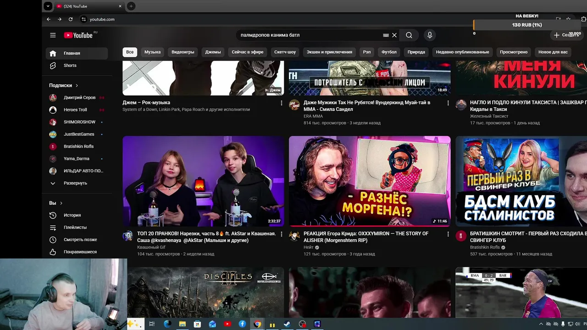Start voice search with the microphone icon
587x330 pixels.
click(430, 35)
